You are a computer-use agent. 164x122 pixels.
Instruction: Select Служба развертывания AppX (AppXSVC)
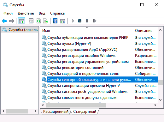(82, 50)
